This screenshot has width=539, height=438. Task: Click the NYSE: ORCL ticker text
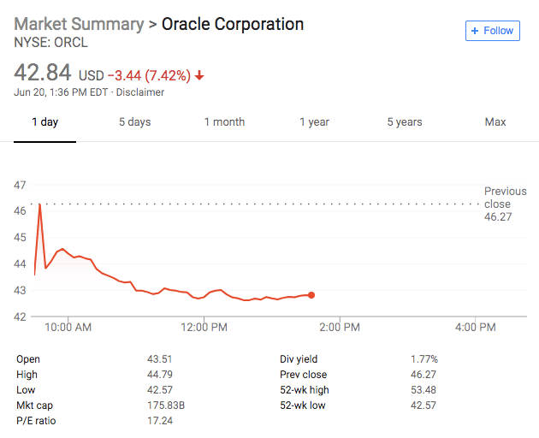point(50,42)
